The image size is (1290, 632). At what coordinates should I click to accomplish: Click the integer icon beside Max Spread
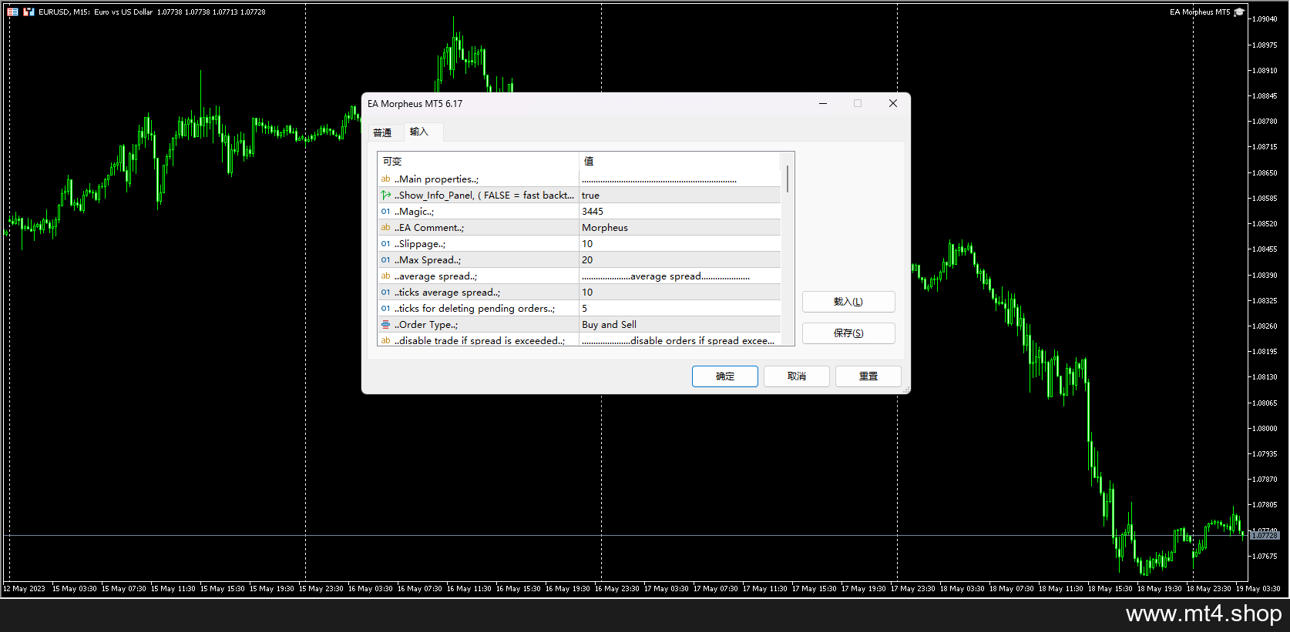385,260
